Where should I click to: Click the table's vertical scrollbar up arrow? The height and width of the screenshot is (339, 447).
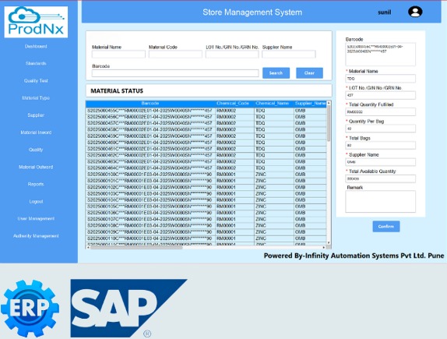pos(329,103)
